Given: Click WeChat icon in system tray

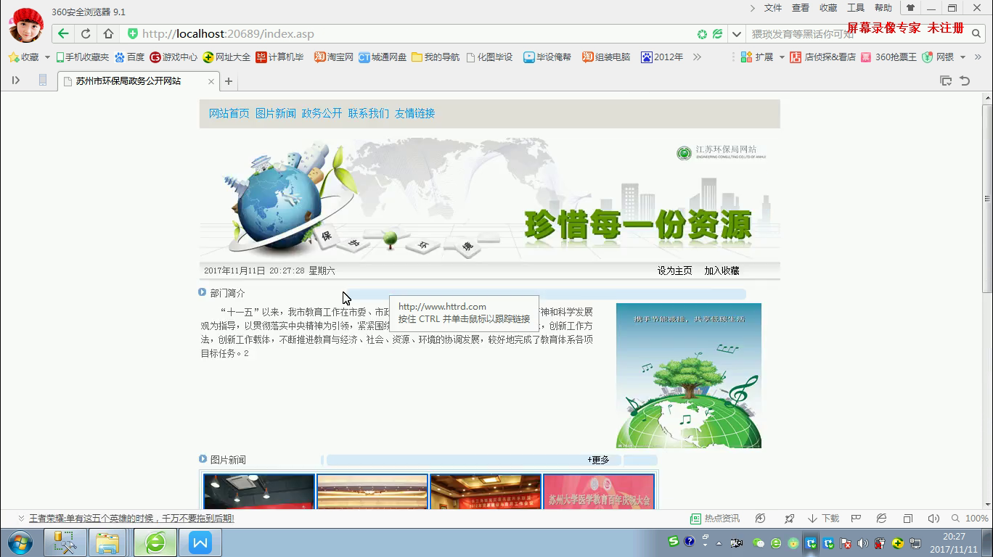Looking at the screenshot, I should (x=759, y=542).
